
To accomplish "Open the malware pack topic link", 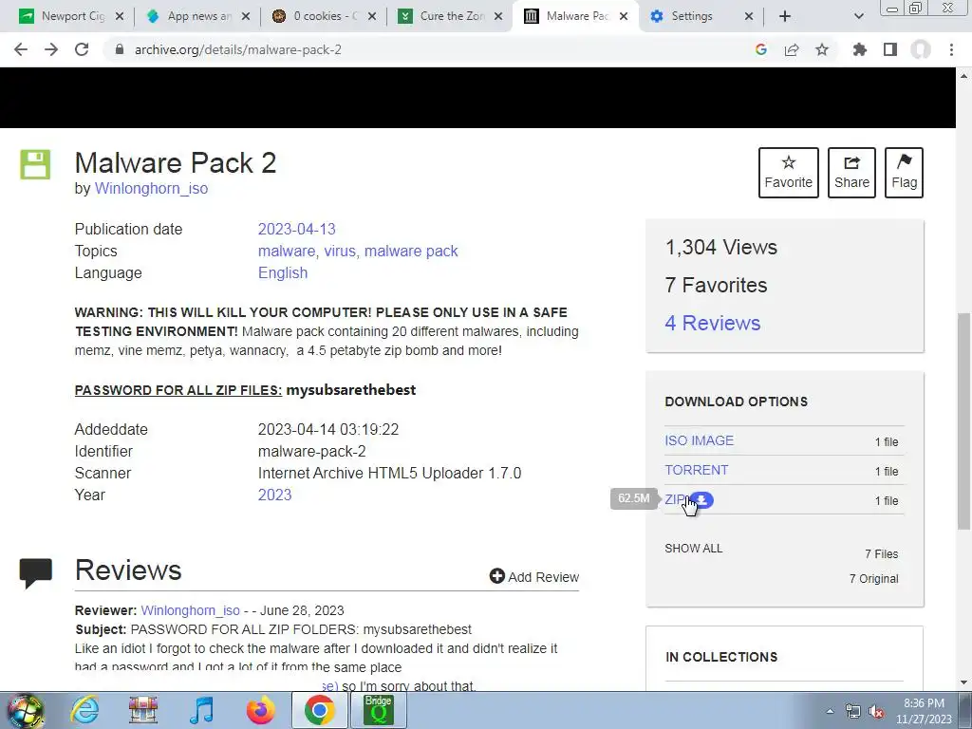I will pos(411,251).
